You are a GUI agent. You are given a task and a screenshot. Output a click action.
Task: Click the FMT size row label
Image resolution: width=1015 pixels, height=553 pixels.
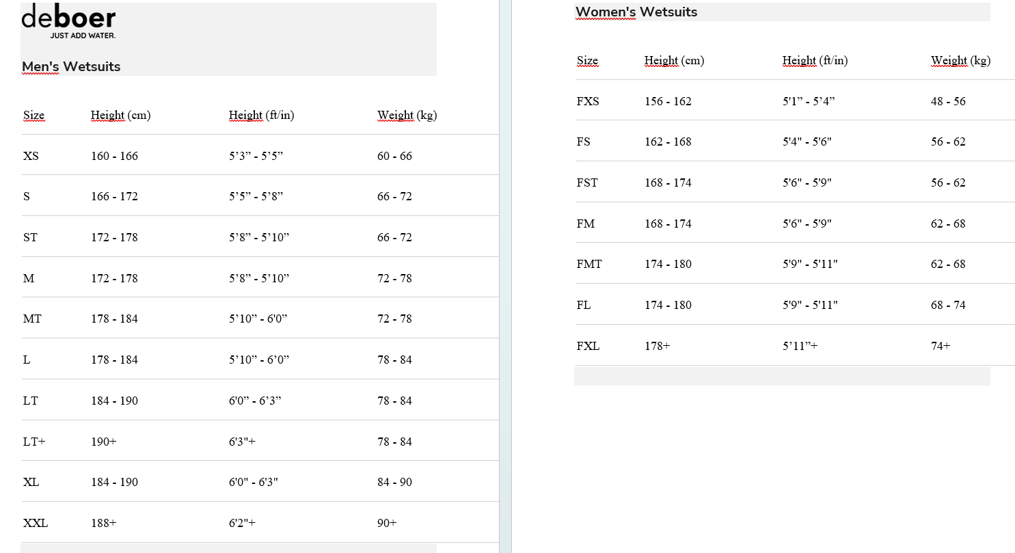coord(589,264)
